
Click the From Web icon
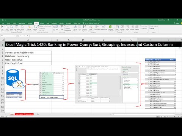[11, 28]
